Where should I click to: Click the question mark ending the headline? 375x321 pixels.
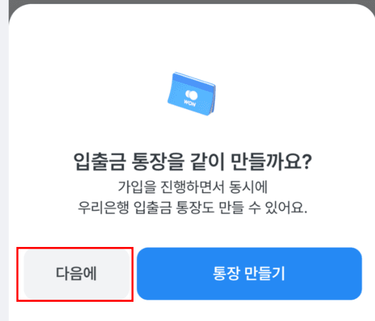[x=307, y=162]
